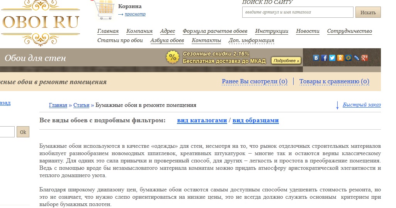Open the Адрес menu item
Viewport: 396px width, 208px height.
167,31
